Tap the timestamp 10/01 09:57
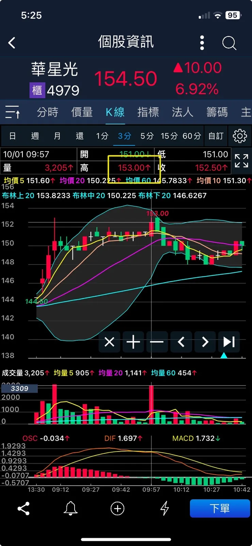Screen dimensions: 252x546 (x=26, y=154)
